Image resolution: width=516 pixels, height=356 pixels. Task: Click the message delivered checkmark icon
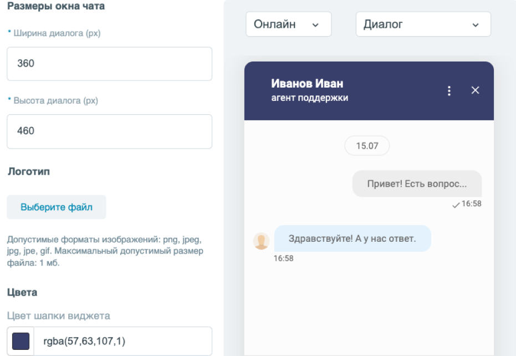tap(456, 205)
